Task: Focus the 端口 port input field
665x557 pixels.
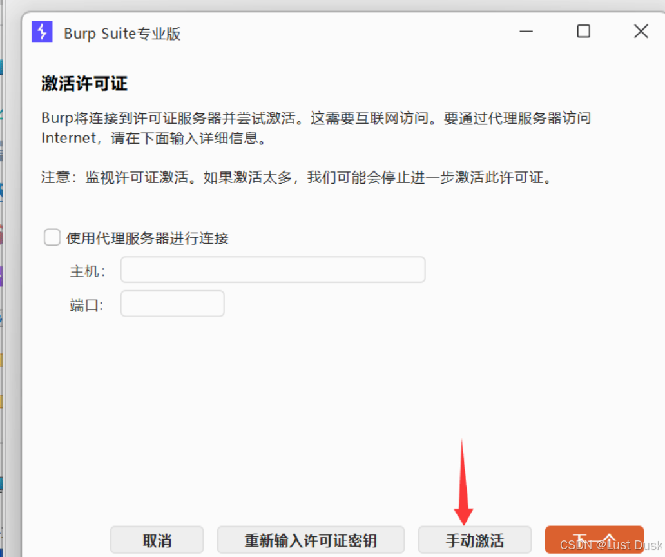Action: point(172,304)
